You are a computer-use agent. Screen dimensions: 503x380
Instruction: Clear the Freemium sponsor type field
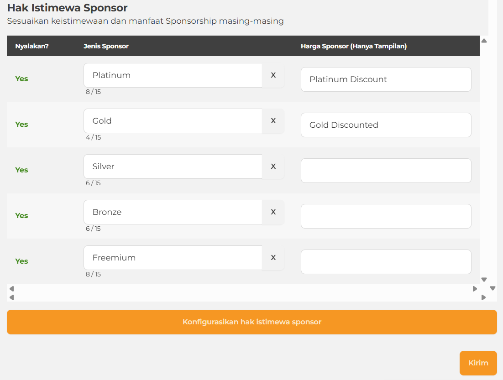click(273, 258)
